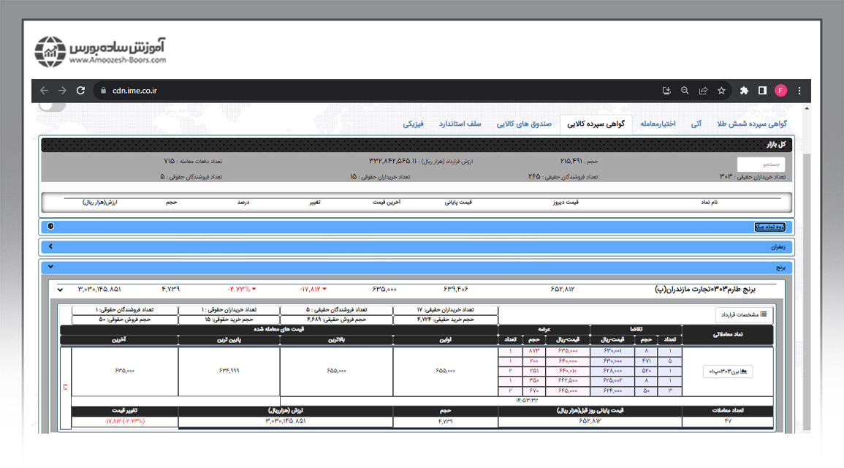Open the browser extensions puzzle icon
Screen dimensions: 844x468
tap(745, 91)
